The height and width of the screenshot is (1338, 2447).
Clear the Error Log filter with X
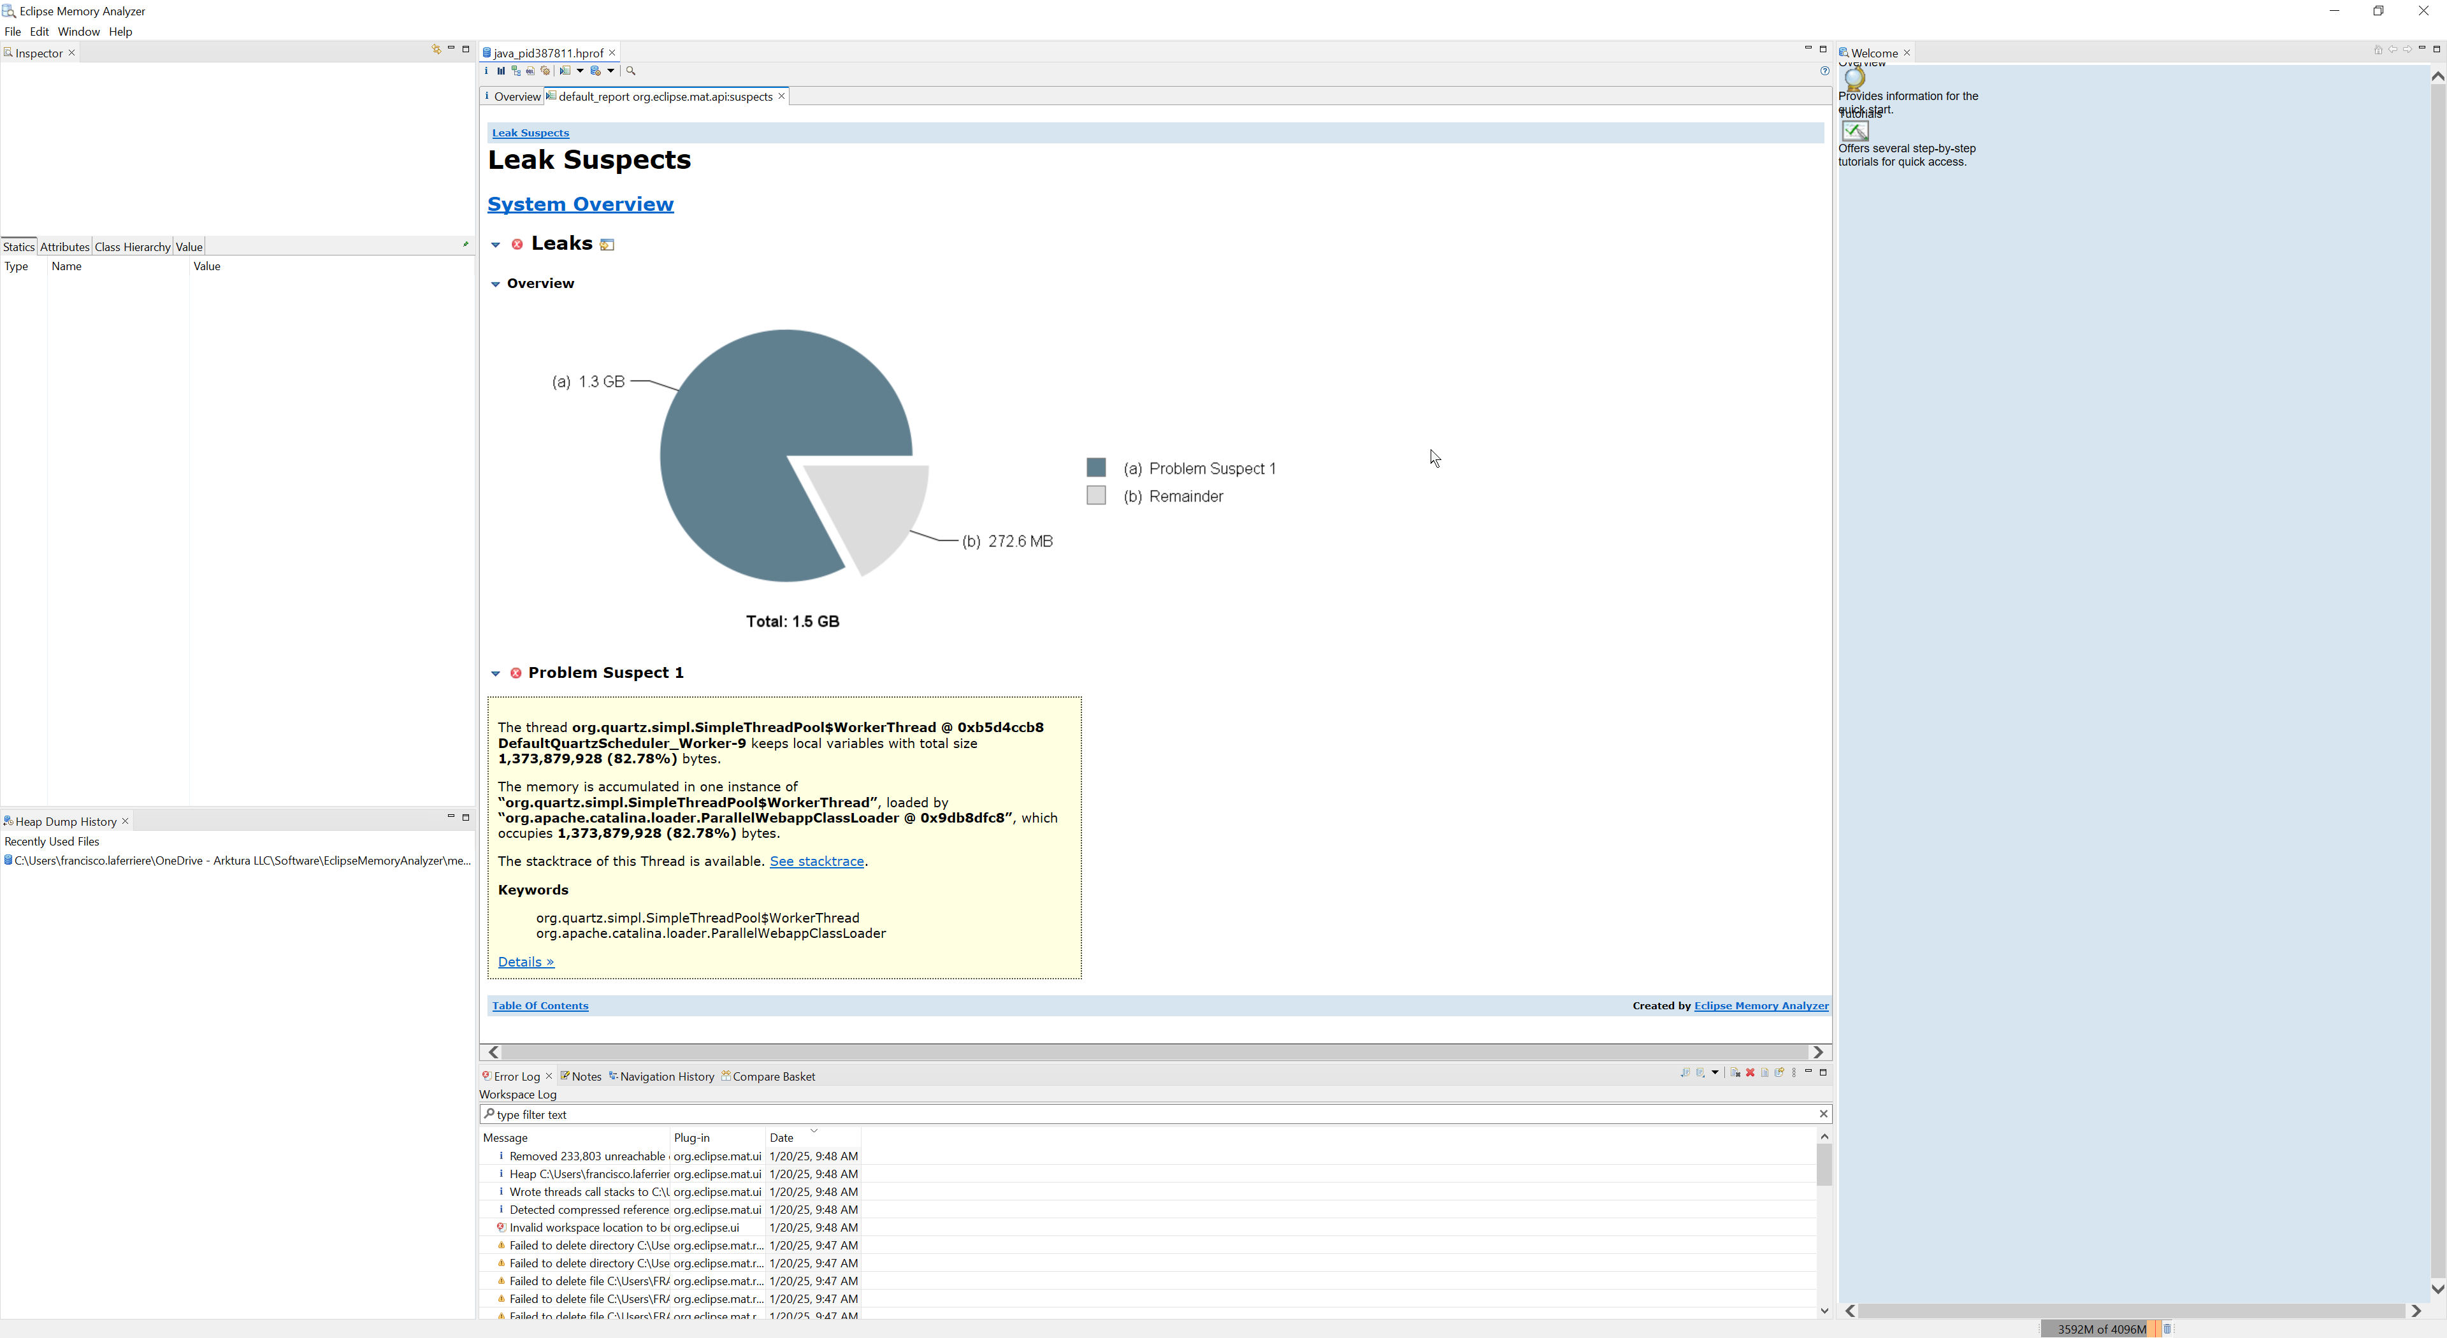[1823, 1114]
